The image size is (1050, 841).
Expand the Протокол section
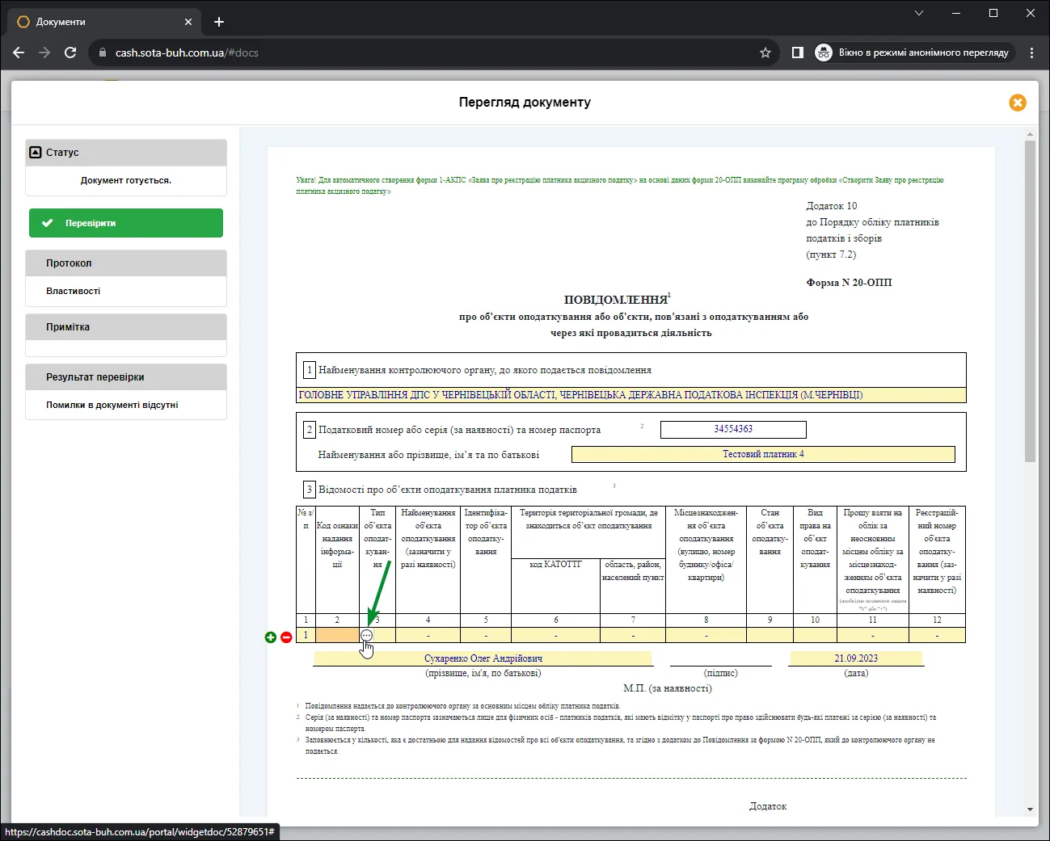coord(126,263)
